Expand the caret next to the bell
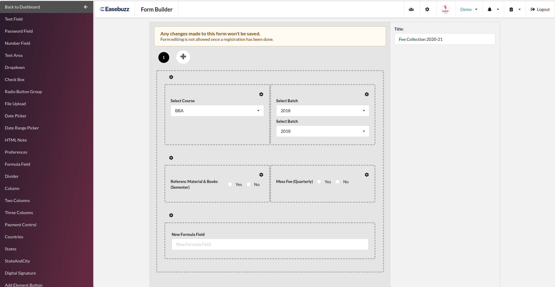555x287 pixels. tap(498, 9)
